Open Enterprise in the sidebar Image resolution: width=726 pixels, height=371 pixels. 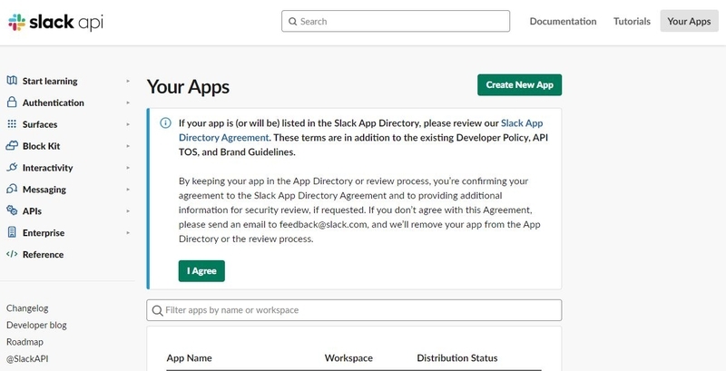point(44,233)
